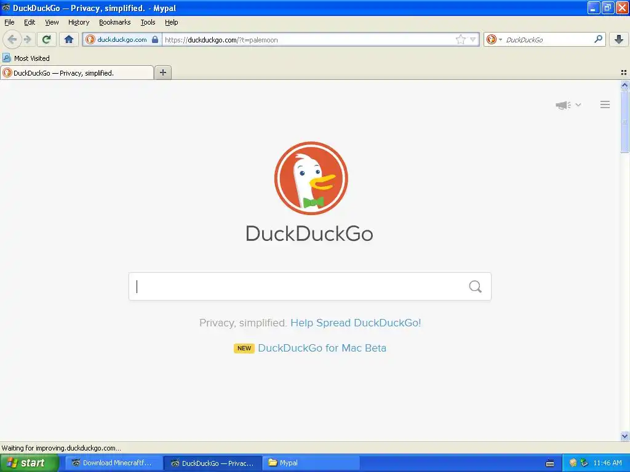The height and width of the screenshot is (472, 630).
Task: Open the History menu
Action: pos(79,22)
